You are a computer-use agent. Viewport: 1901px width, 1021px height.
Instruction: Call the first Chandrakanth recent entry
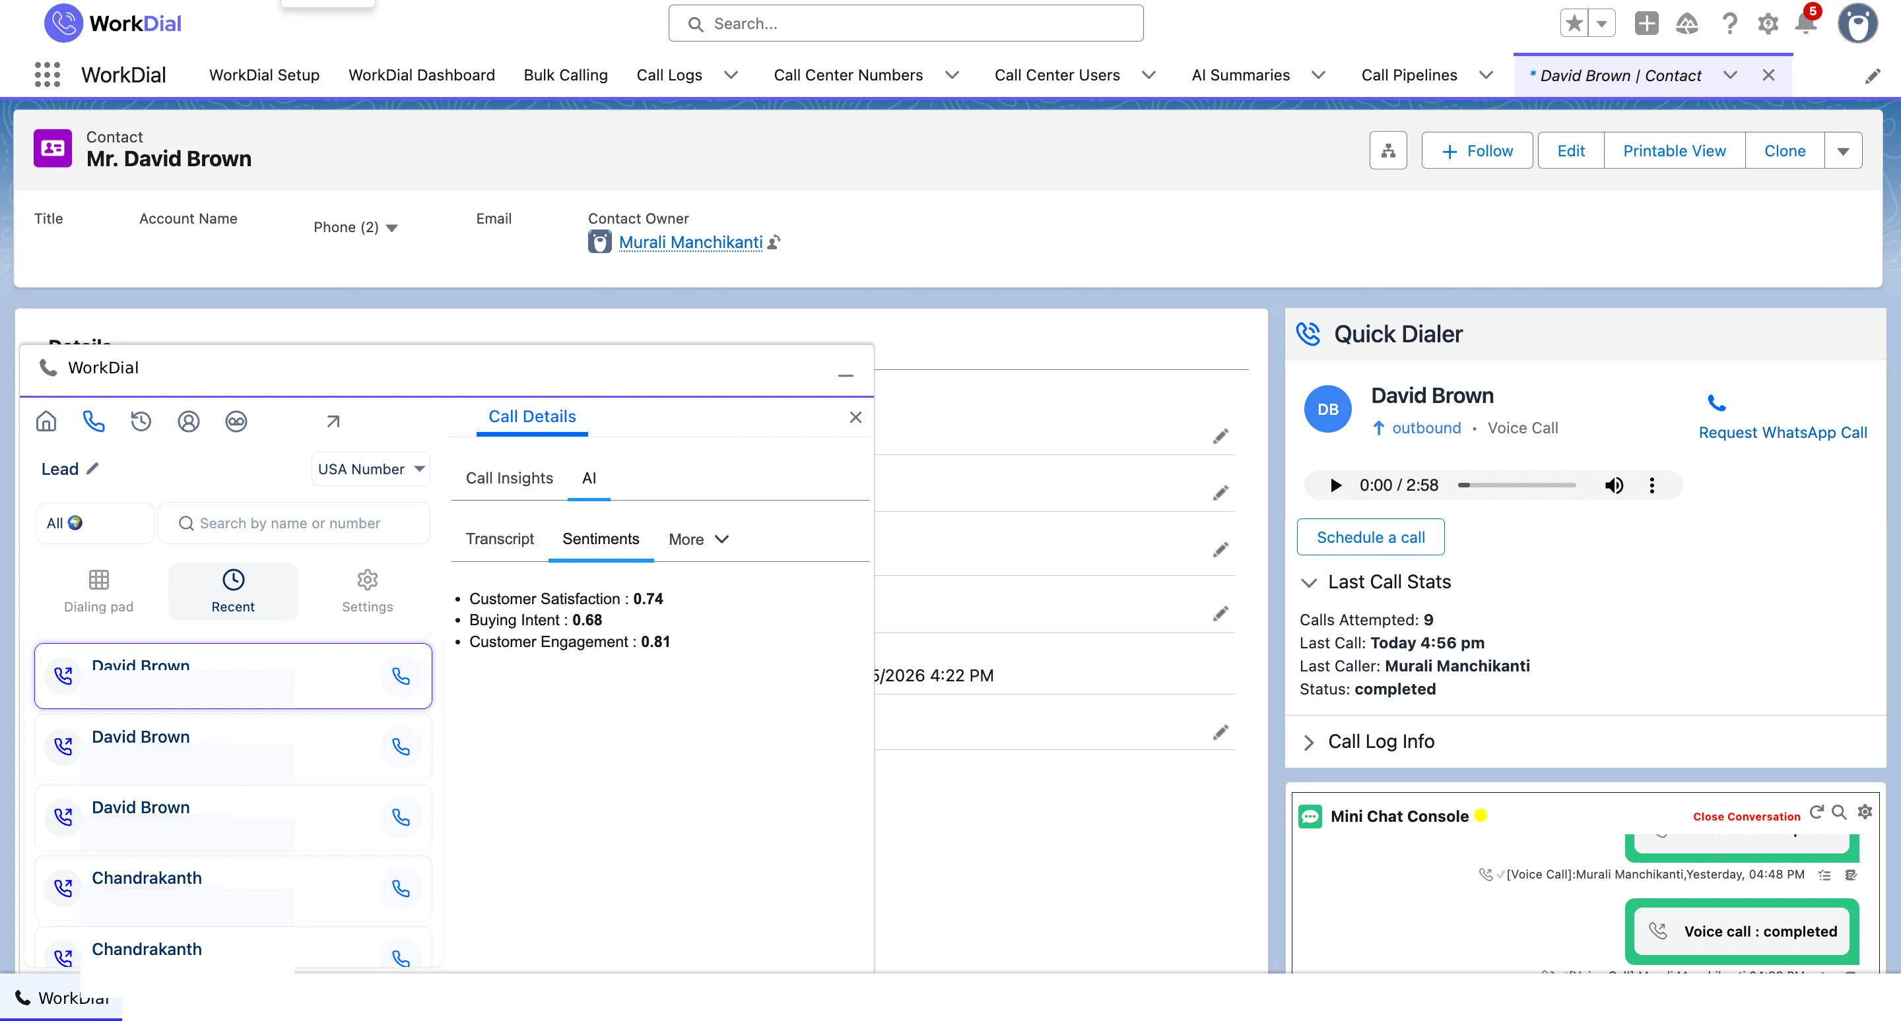coord(401,888)
